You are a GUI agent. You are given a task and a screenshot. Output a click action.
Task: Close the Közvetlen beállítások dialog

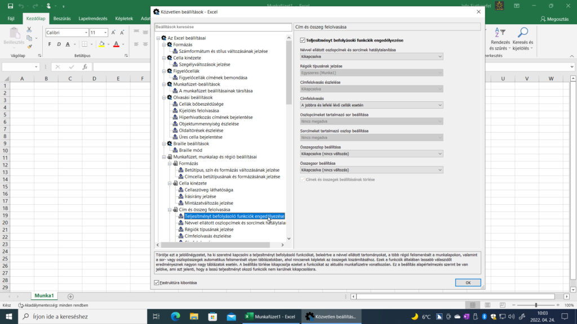[x=478, y=12]
